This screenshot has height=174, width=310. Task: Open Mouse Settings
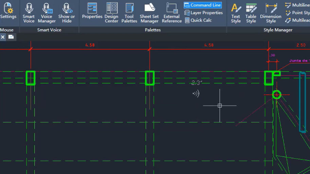(8, 11)
